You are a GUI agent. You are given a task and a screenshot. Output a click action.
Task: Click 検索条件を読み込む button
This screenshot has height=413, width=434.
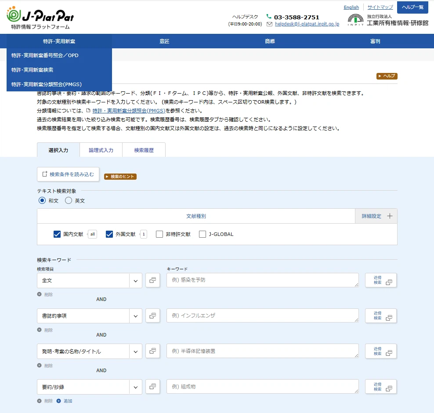pos(68,174)
